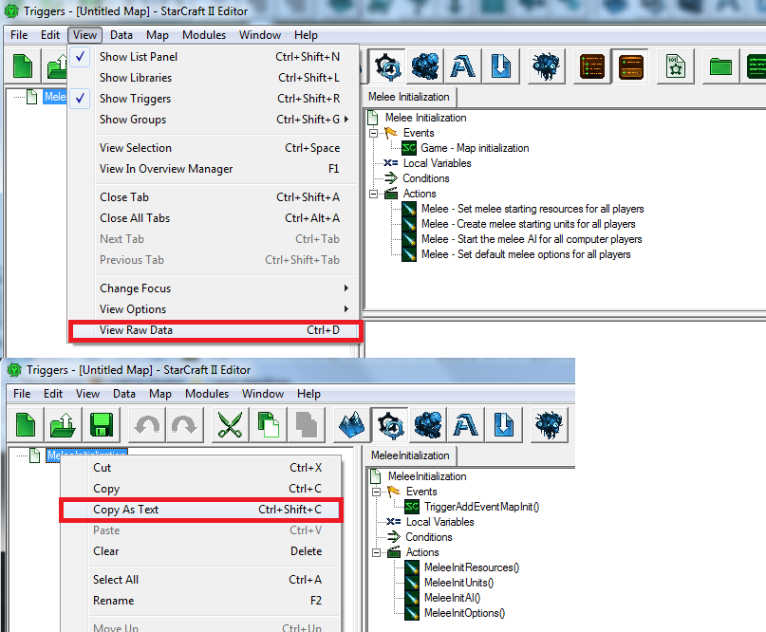
Task: Choose Cut from the context menu
Action: 201,468
